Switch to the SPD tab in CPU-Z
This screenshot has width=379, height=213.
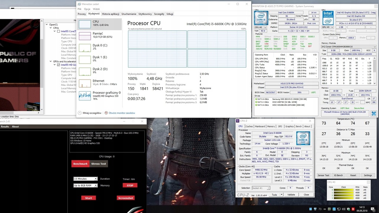tap(280, 126)
